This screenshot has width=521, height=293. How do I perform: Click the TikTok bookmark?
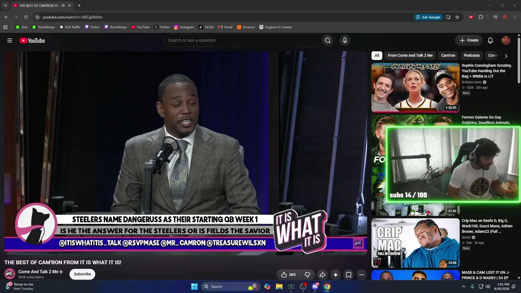click(x=206, y=27)
